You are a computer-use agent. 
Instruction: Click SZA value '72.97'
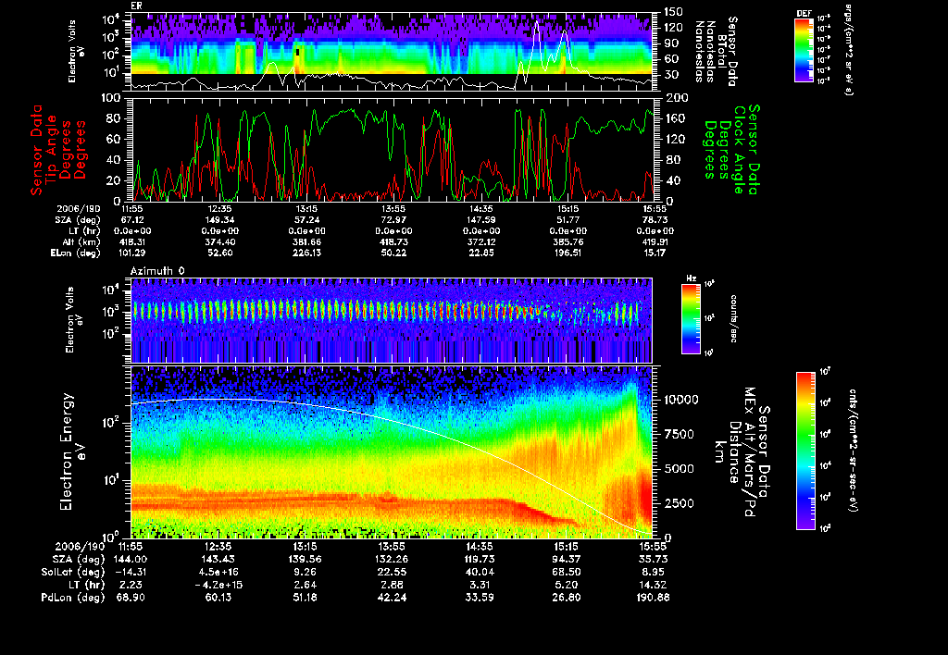point(394,220)
